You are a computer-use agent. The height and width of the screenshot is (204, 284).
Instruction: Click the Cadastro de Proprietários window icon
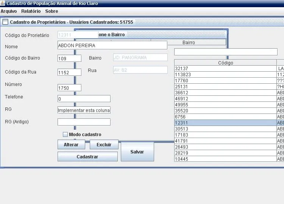(x=5, y=22)
